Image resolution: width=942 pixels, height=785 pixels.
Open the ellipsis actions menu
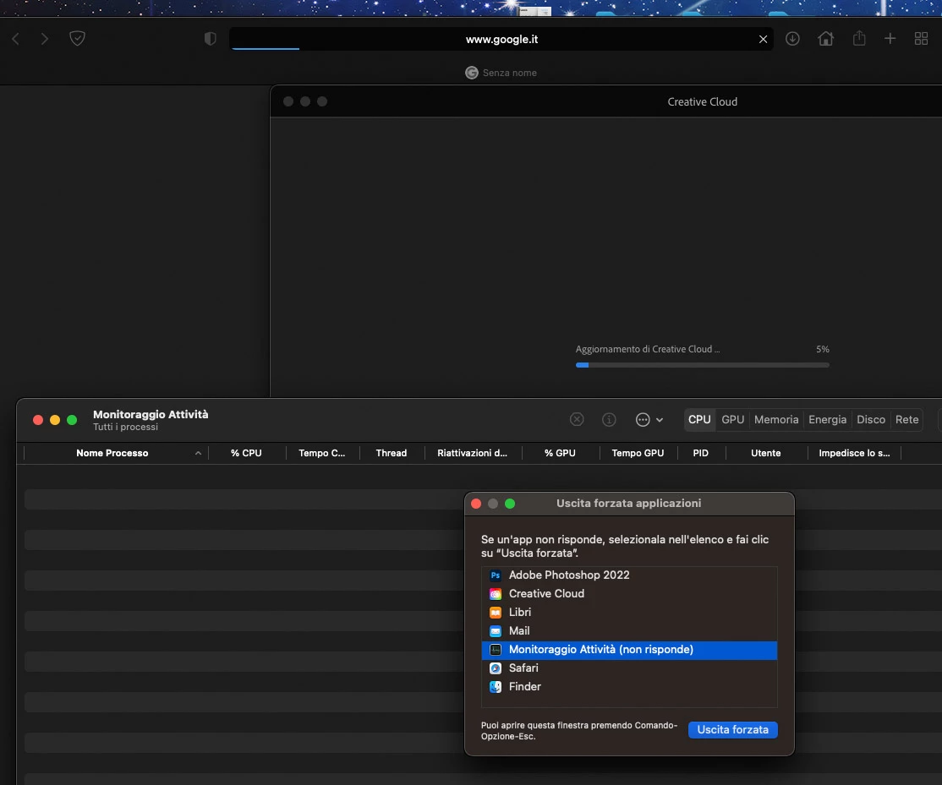[x=649, y=419]
